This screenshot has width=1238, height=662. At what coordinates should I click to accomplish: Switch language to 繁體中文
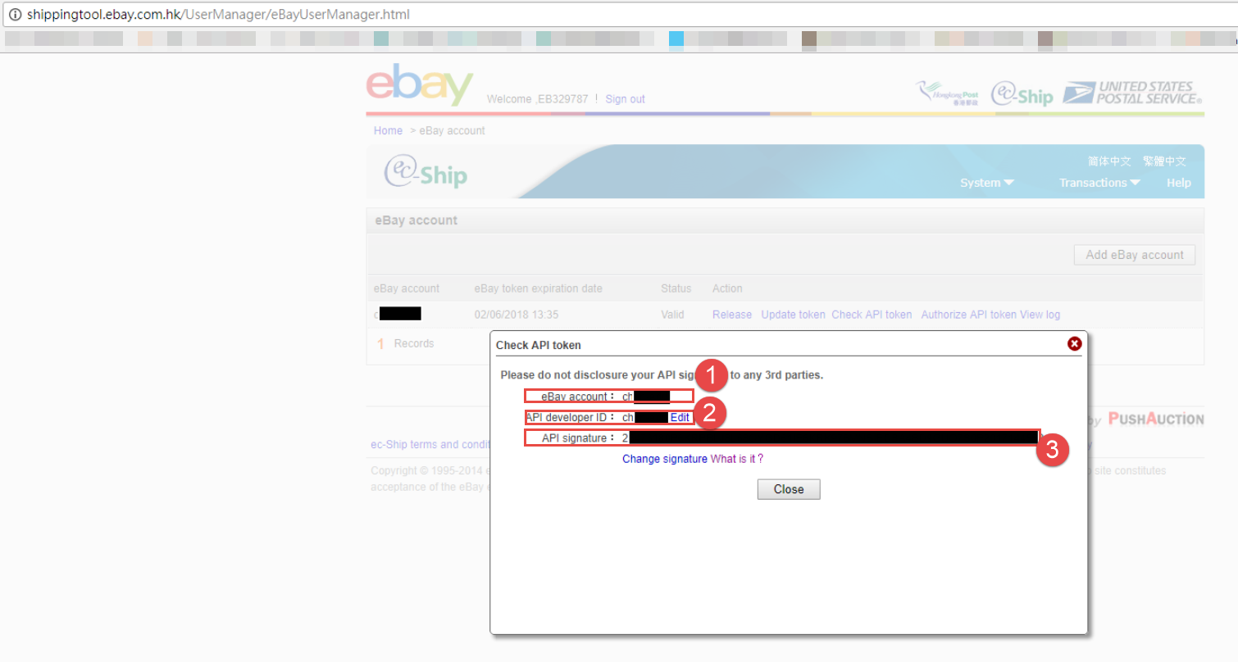(x=1165, y=161)
